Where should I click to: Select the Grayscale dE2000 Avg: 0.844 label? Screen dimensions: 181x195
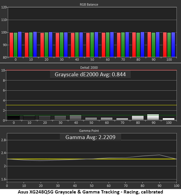pos(90,74)
